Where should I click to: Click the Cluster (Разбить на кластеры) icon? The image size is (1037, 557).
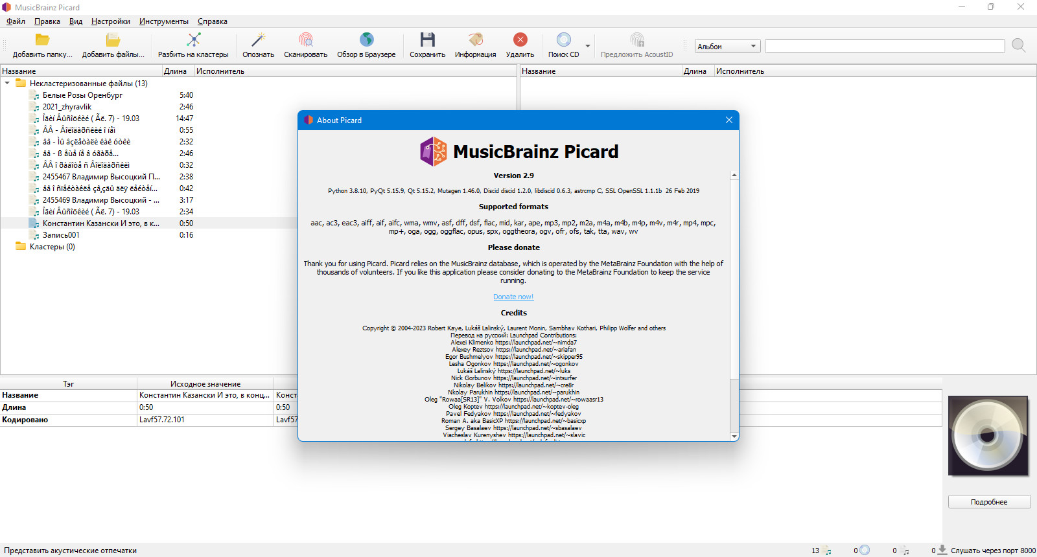(x=193, y=40)
